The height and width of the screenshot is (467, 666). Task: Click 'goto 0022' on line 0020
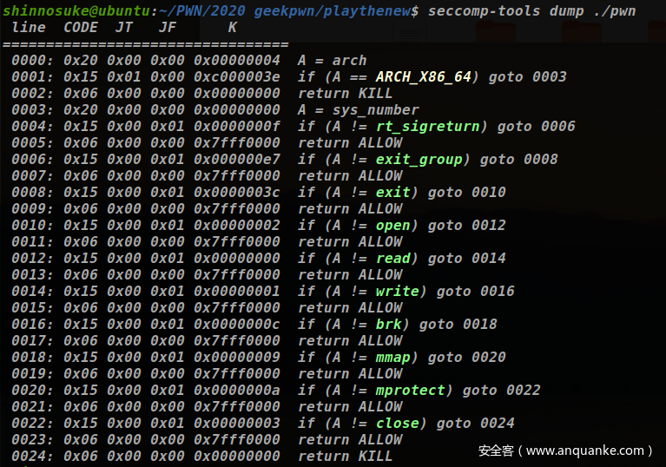501,391
